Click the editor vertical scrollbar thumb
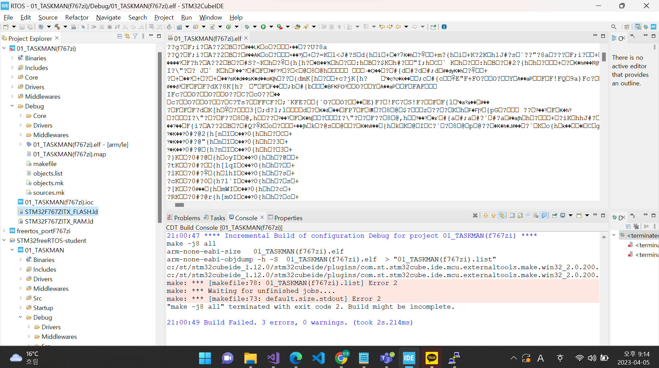Image resolution: width=659 pixels, height=368 pixels. [604, 57]
